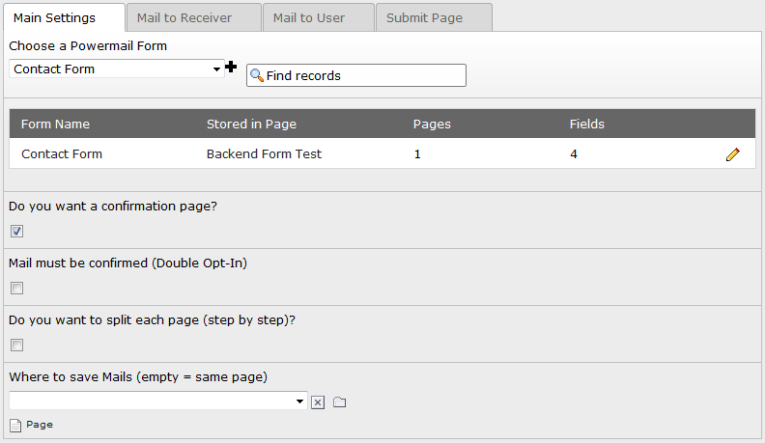Select the Main Settings tab

pyautogui.click(x=54, y=17)
